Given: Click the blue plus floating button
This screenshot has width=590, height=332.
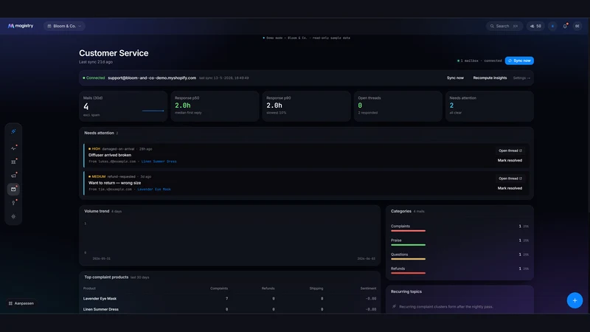Looking at the screenshot, I should [575, 300].
